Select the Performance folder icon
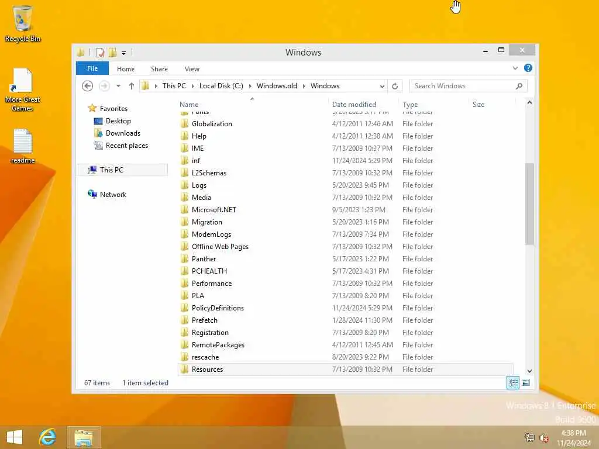Viewport: 599px width, 449px height. tap(185, 283)
